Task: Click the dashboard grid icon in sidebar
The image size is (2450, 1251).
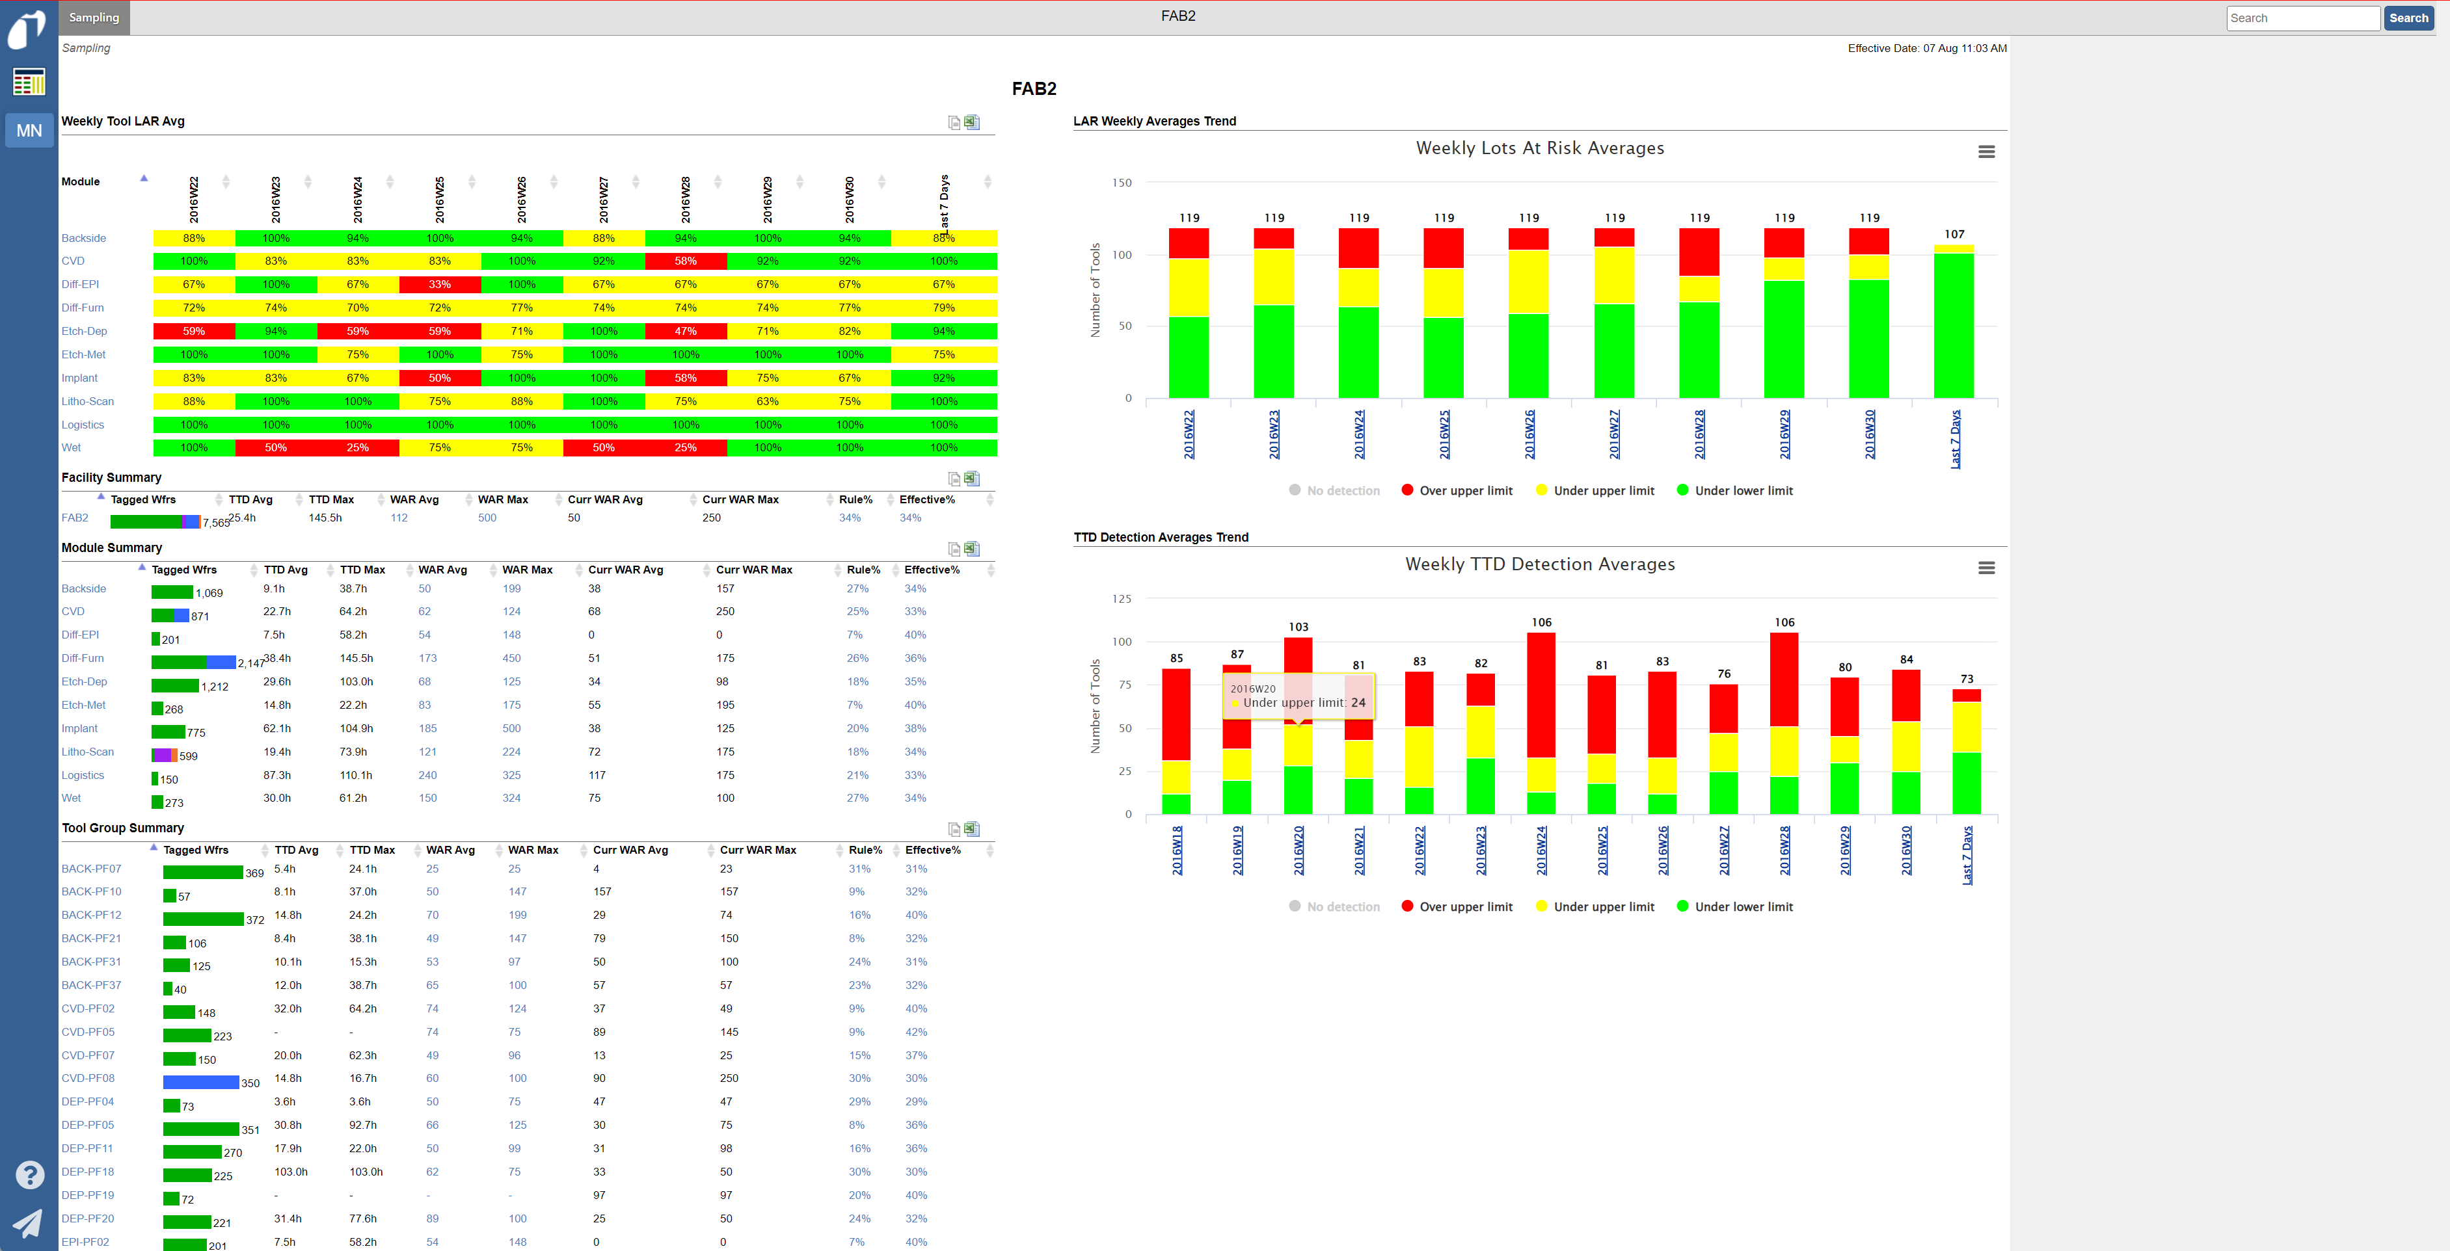Action: [29, 83]
